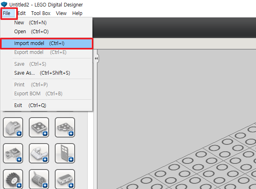
Task: Select the motor element brick category
Action: click(39, 179)
